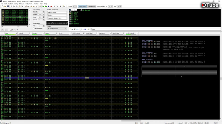Select instrument 02 - VRC6
Viewport: 222px width, 124px height.
[74, 14]
